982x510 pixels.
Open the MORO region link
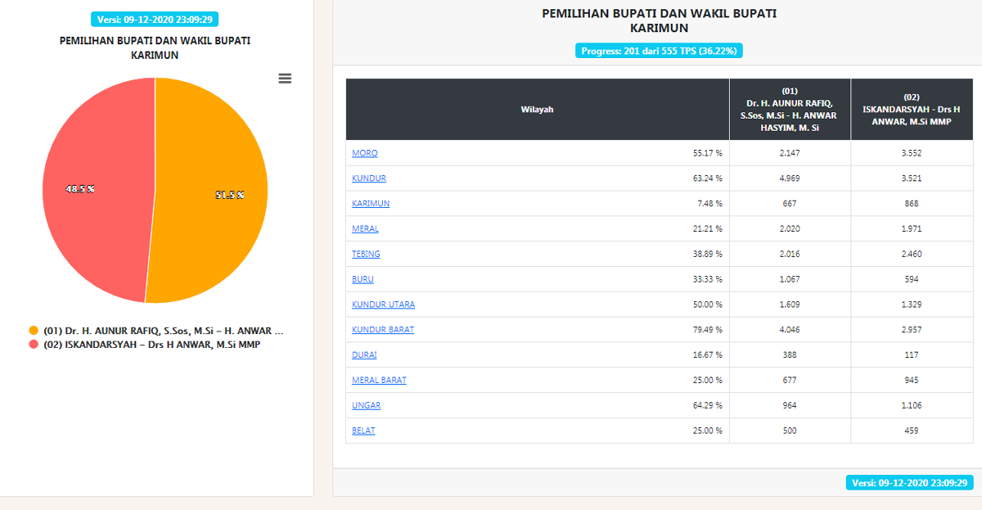[365, 153]
